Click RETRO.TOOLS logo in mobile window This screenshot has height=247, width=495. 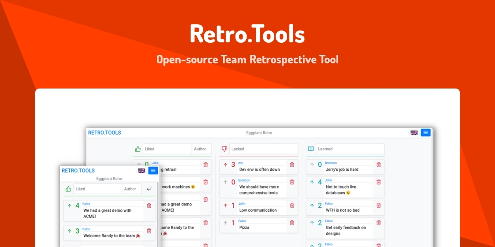(x=78, y=170)
